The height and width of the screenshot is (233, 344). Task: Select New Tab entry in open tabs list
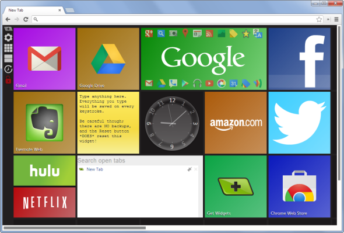point(94,169)
